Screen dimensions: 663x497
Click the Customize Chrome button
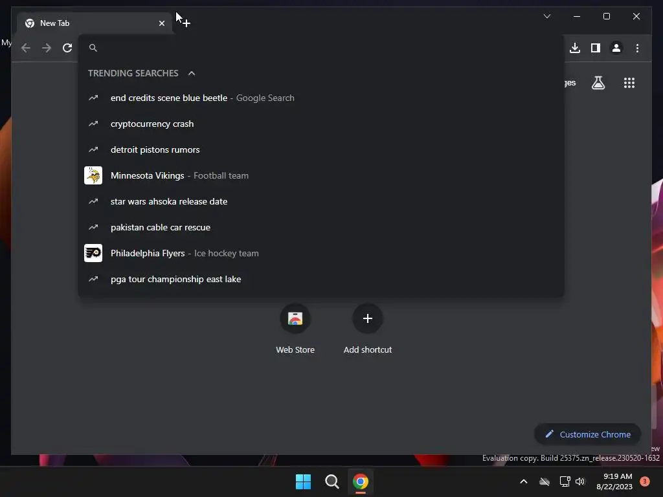[x=588, y=434]
